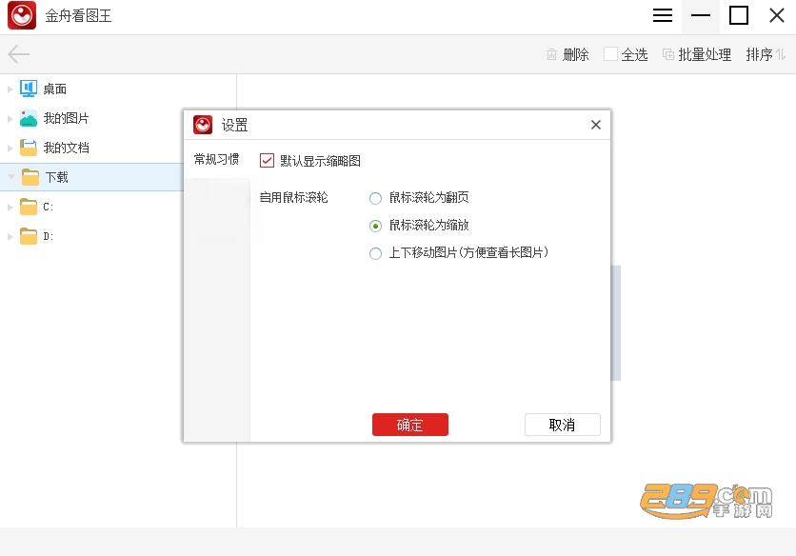Collapse the Downloads folder node

tap(11, 177)
